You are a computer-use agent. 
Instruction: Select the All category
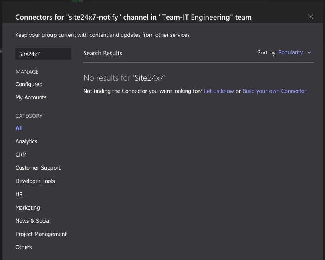(x=19, y=128)
